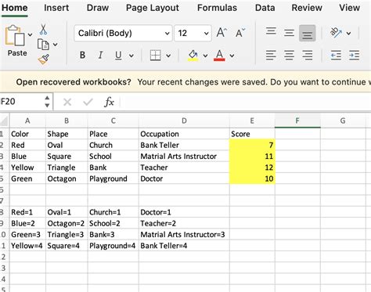Viewport: 371px width, 292px height.
Task: Align cell text to middle
Action: 289,33
